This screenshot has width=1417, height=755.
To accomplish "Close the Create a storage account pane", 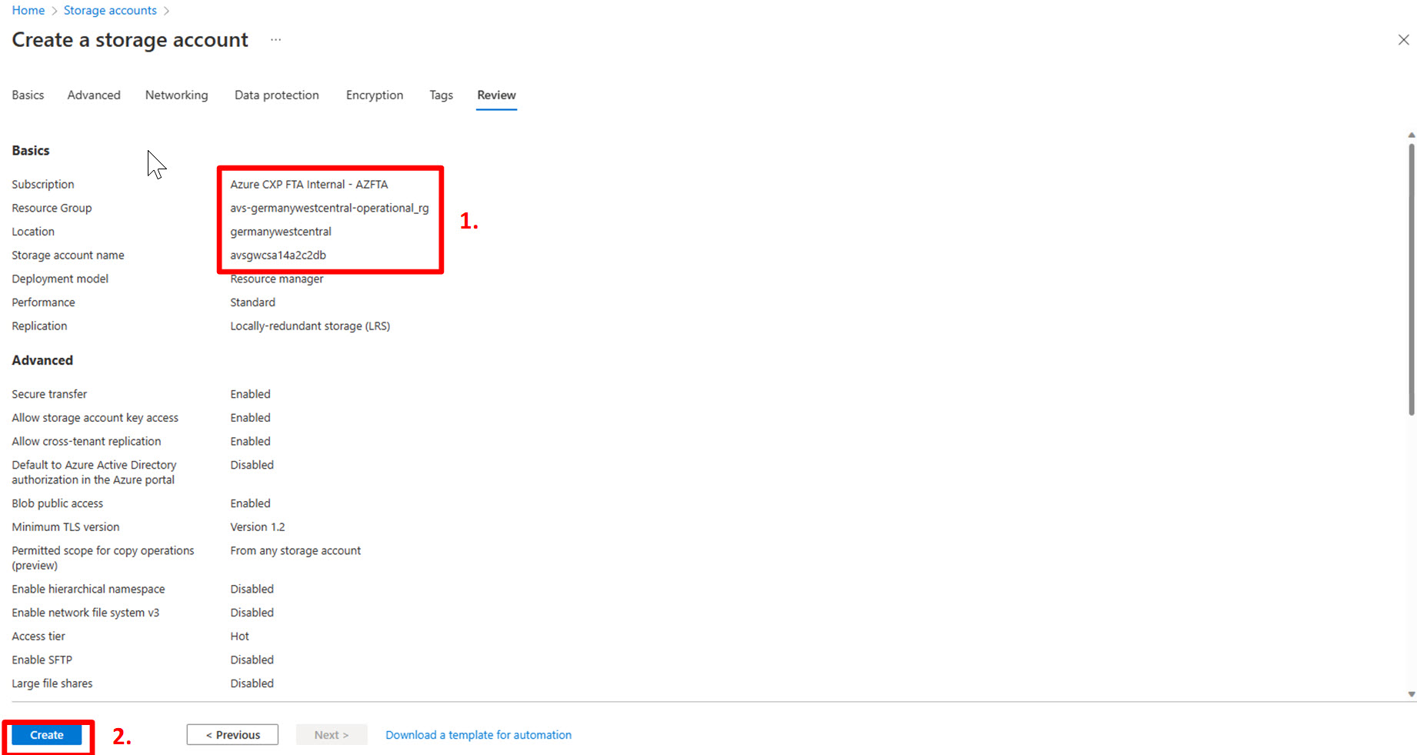I will [1403, 39].
